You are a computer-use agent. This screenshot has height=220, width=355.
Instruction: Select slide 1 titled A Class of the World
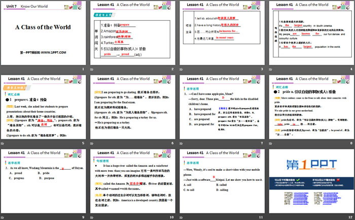[x=44, y=33]
